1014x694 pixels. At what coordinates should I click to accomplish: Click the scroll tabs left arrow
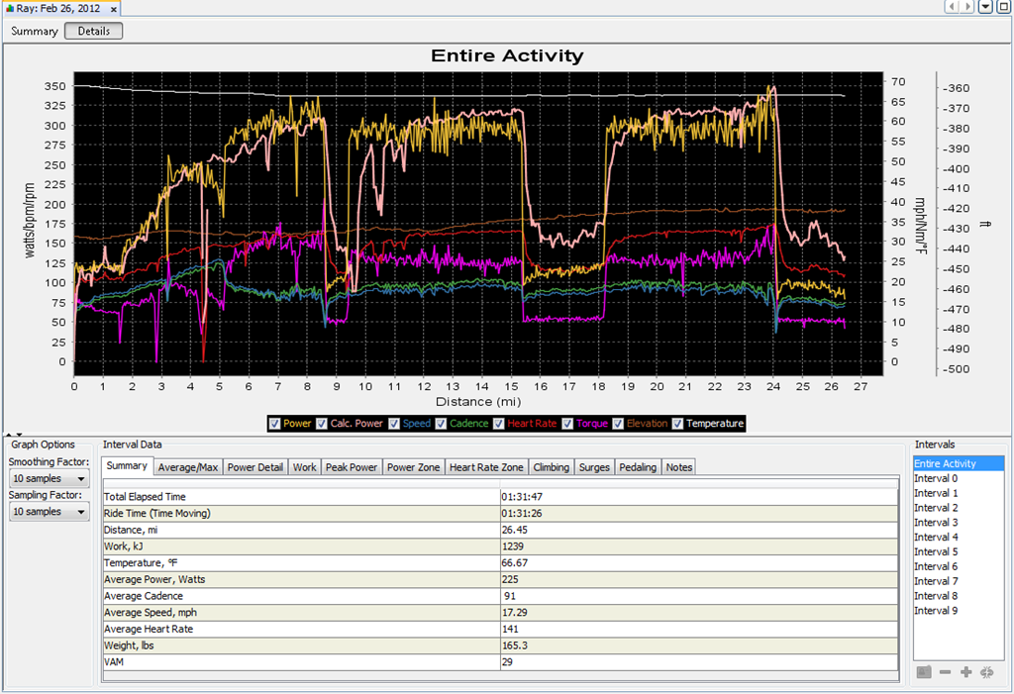click(951, 7)
